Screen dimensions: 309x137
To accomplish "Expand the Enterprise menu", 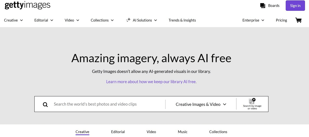I will pos(253,20).
